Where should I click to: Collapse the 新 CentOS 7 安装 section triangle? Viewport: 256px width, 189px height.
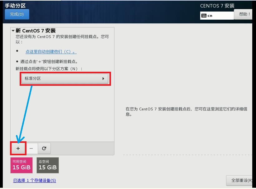pyautogui.click(x=13, y=31)
